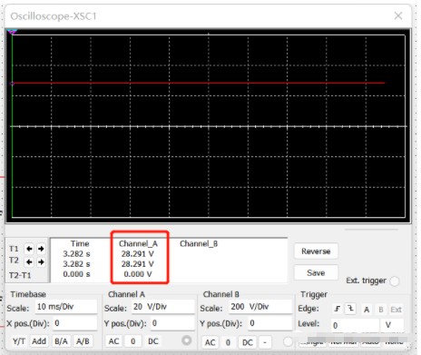
Task: Move T1 cursor right arrow
Action: tap(41, 249)
